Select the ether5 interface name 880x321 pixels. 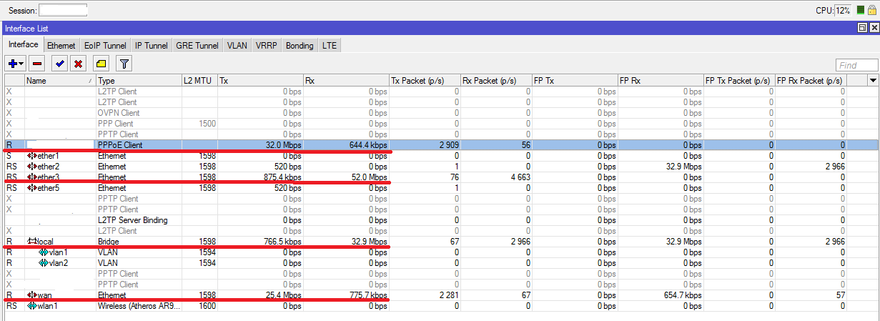(x=49, y=188)
